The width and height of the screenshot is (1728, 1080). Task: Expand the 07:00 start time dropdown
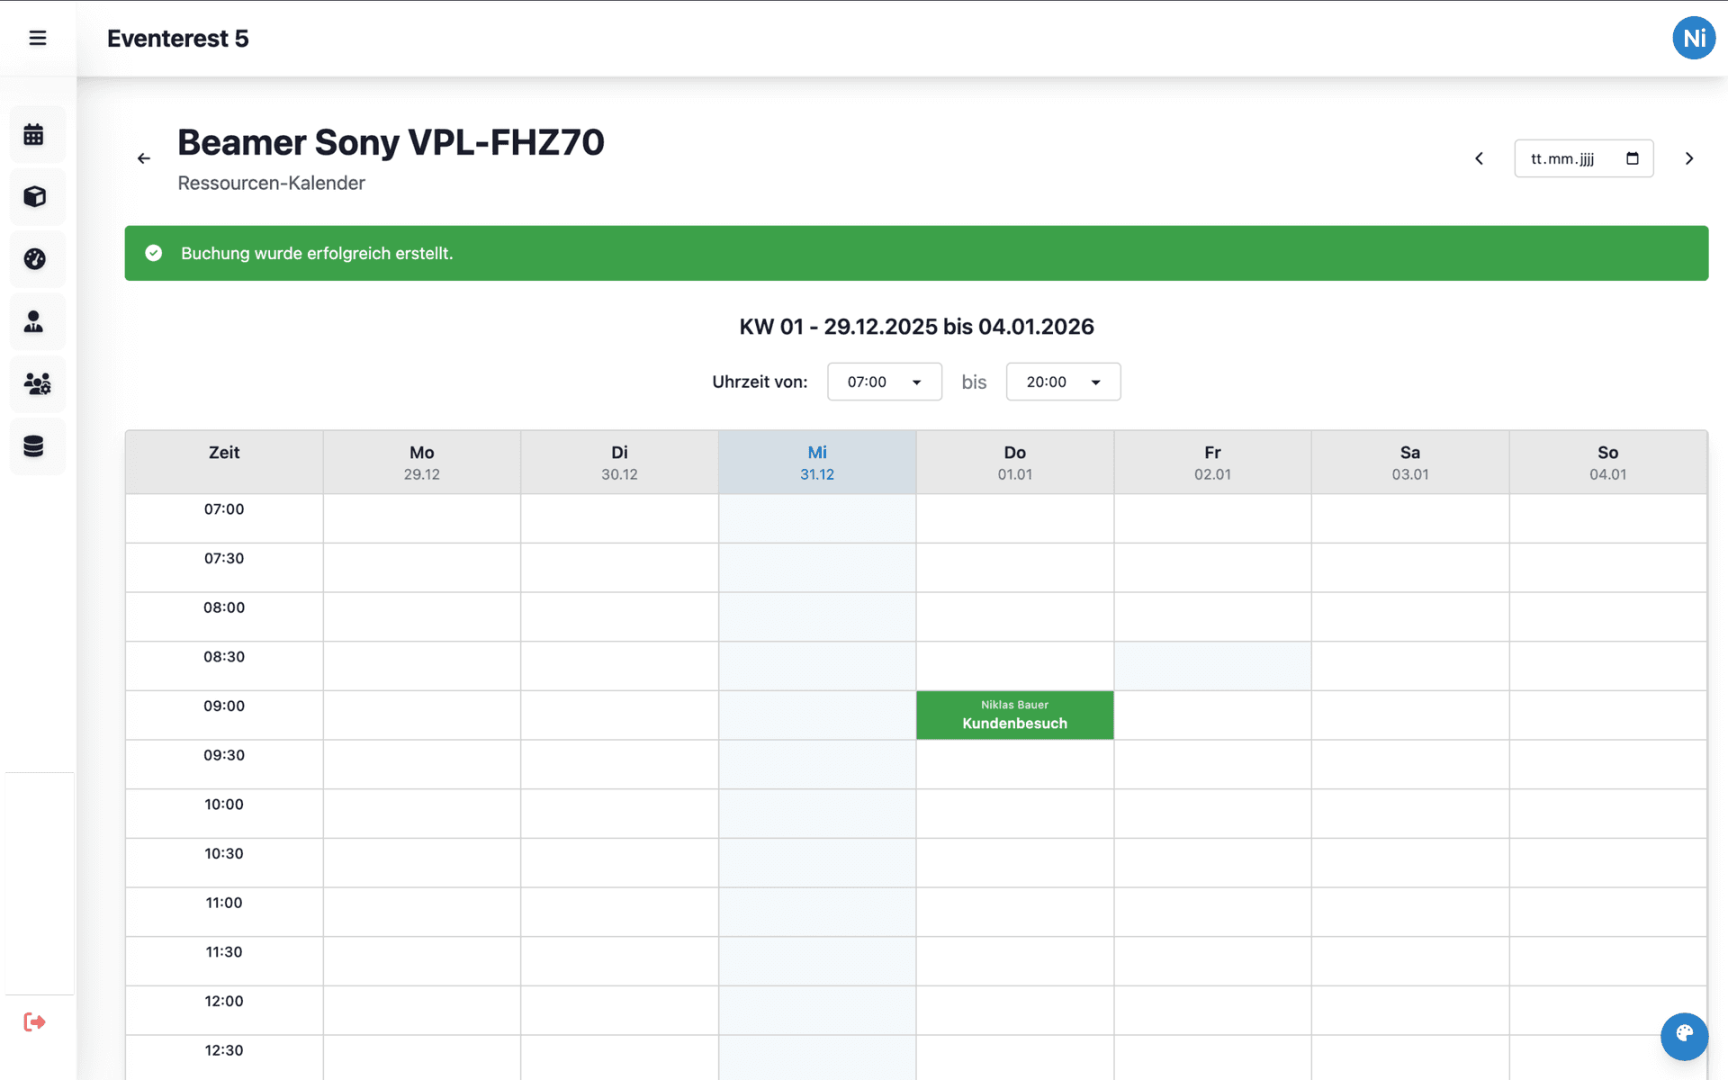point(884,382)
